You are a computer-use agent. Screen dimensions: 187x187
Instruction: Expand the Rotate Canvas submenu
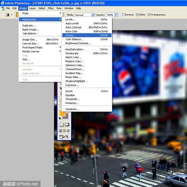[40, 51]
